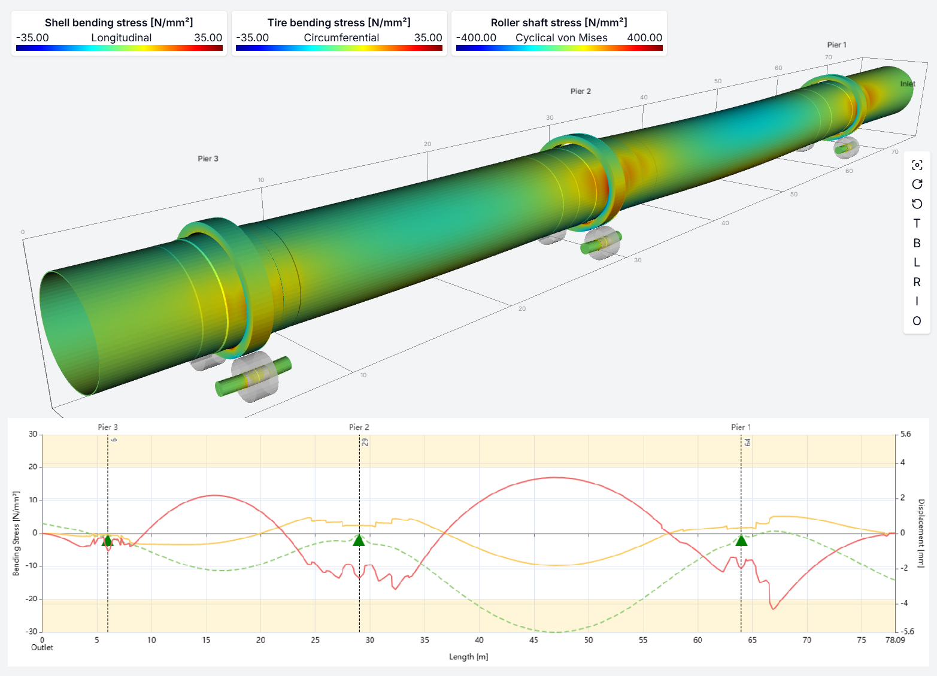The width and height of the screenshot is (937, 676).
Task: Click the Pier 2 label above chart
Action: [x=359, y=427]
